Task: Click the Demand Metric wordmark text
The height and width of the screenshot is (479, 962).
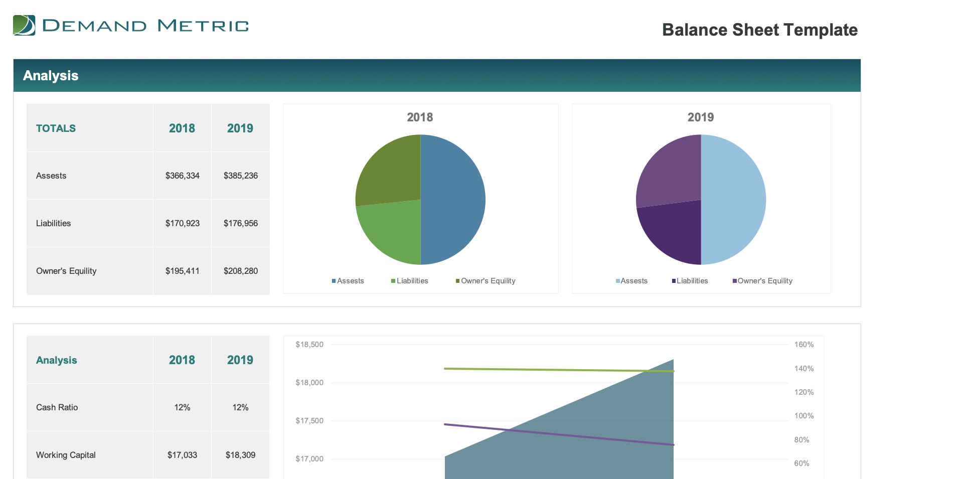Action: coord(146,26)
